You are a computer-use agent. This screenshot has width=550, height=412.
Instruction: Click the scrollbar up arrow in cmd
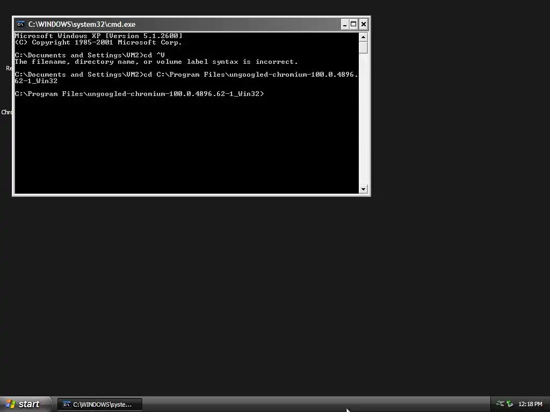[x=363, y=37]
